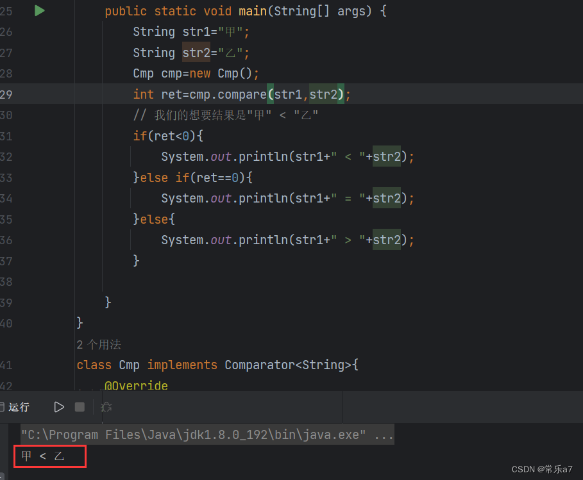This screenshot has width=583, height=480.
Task: Click the debug bug icon in the Run panel
Action: (x=106, y=407)
